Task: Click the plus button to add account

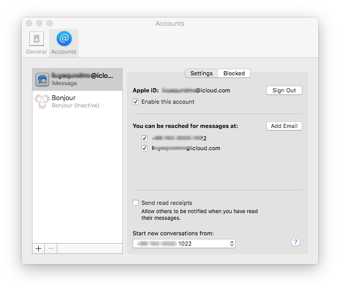Action: pos(38,248)
